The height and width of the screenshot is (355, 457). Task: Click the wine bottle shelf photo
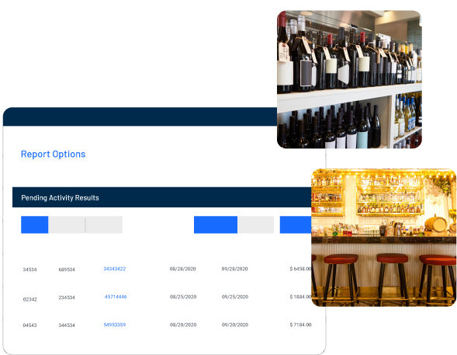pos(349,79)
